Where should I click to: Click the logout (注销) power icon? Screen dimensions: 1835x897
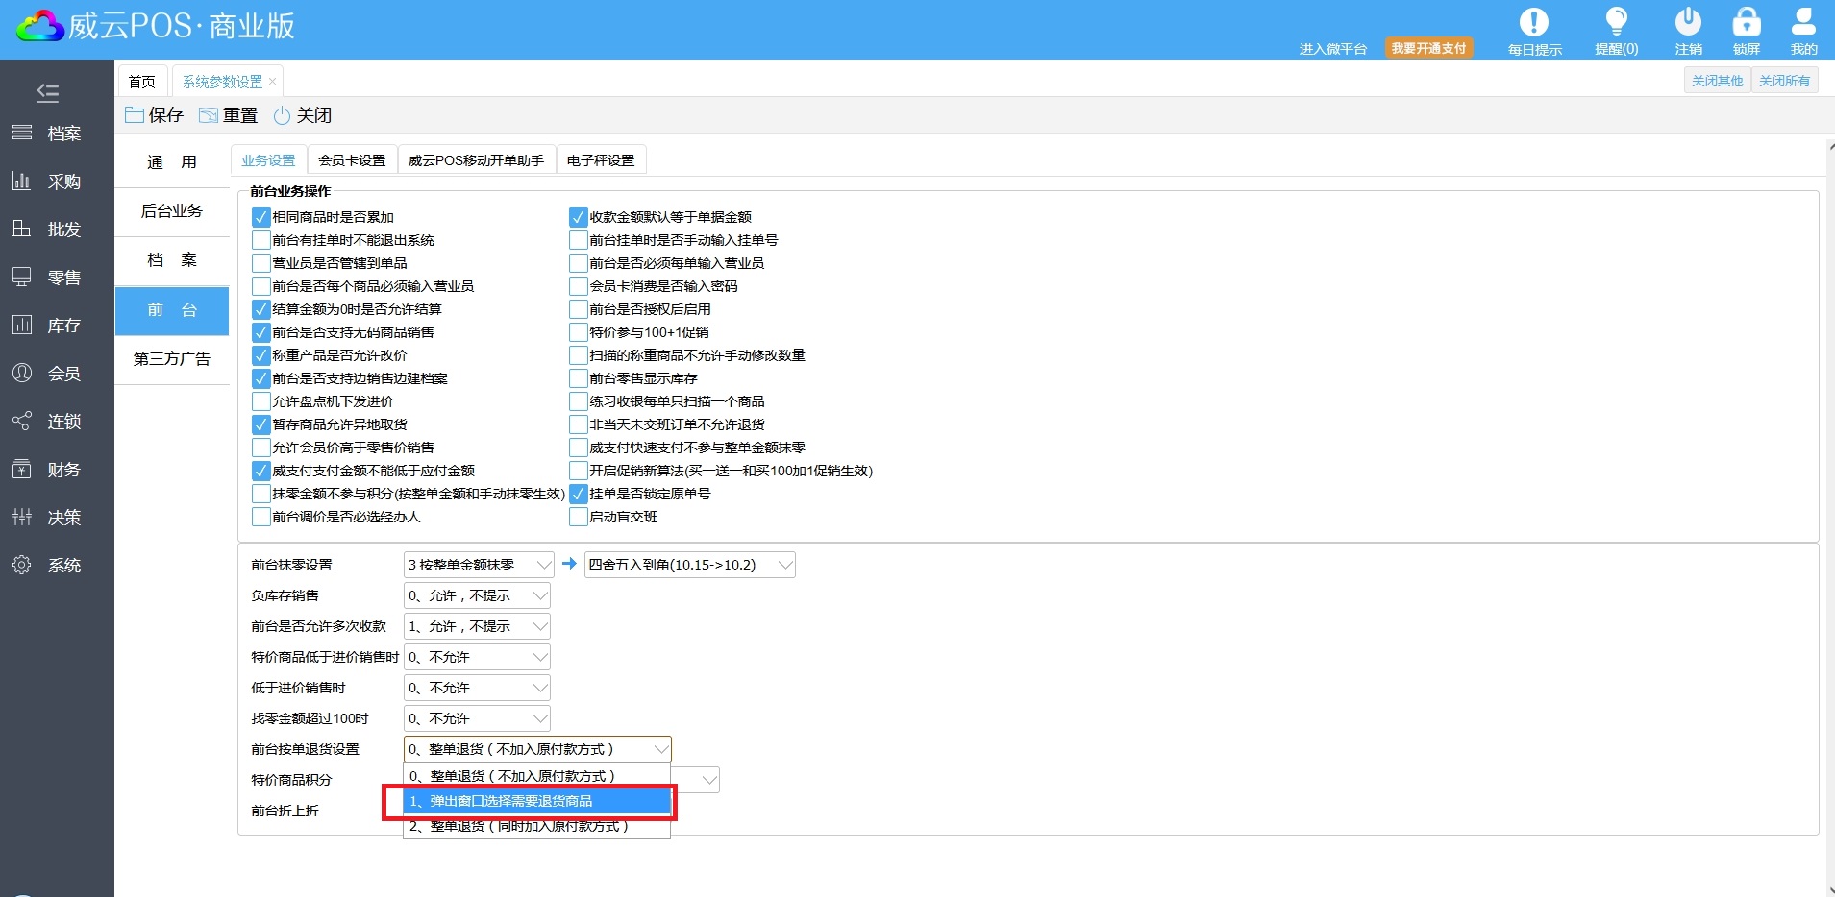point(1688,23)
